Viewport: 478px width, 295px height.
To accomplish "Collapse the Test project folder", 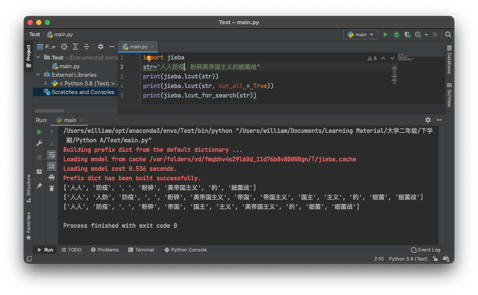I will point(38,57).
